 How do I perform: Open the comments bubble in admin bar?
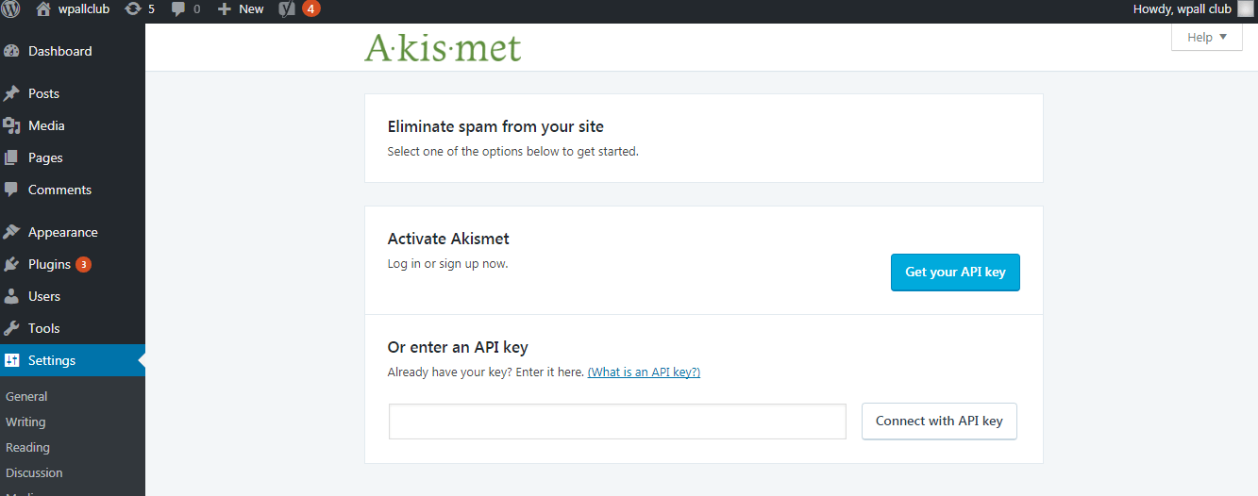click(178, 9)
